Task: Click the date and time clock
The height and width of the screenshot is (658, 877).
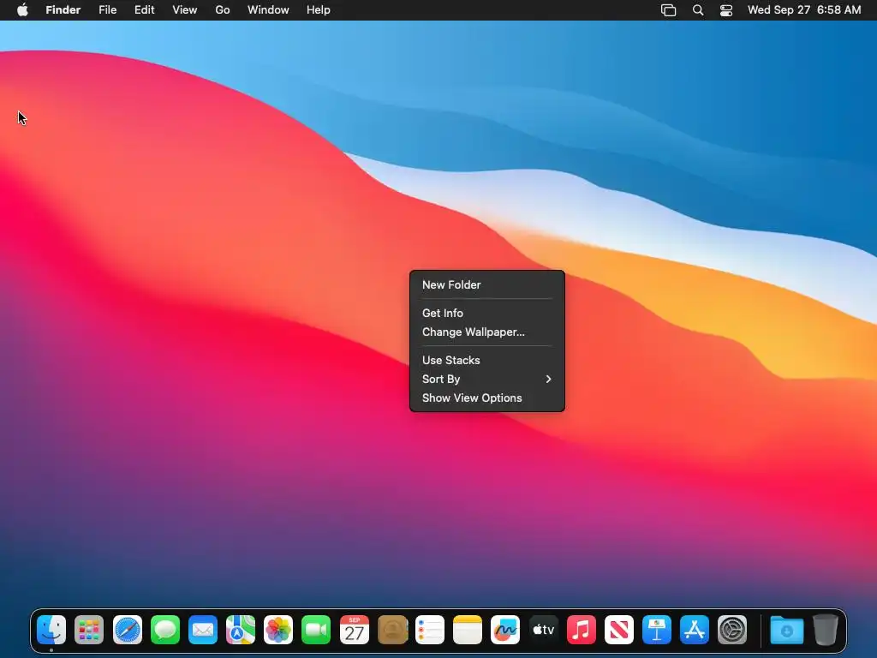Action: 803,10
